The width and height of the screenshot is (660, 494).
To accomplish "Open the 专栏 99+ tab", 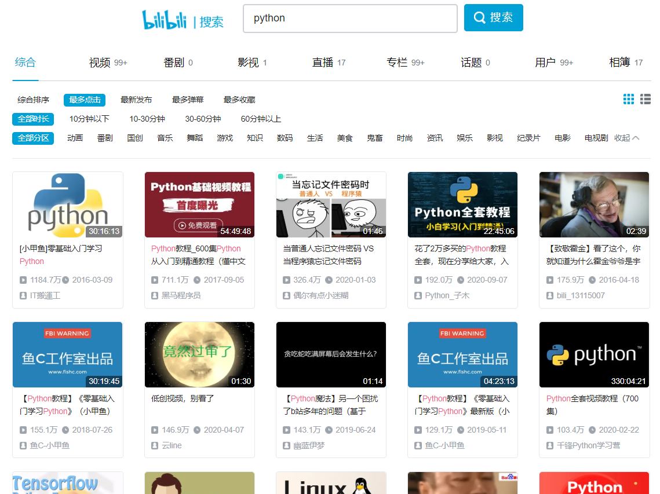I will coord(406,63).
